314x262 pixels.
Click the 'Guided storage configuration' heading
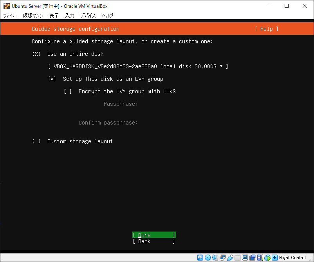pos(76,29)
